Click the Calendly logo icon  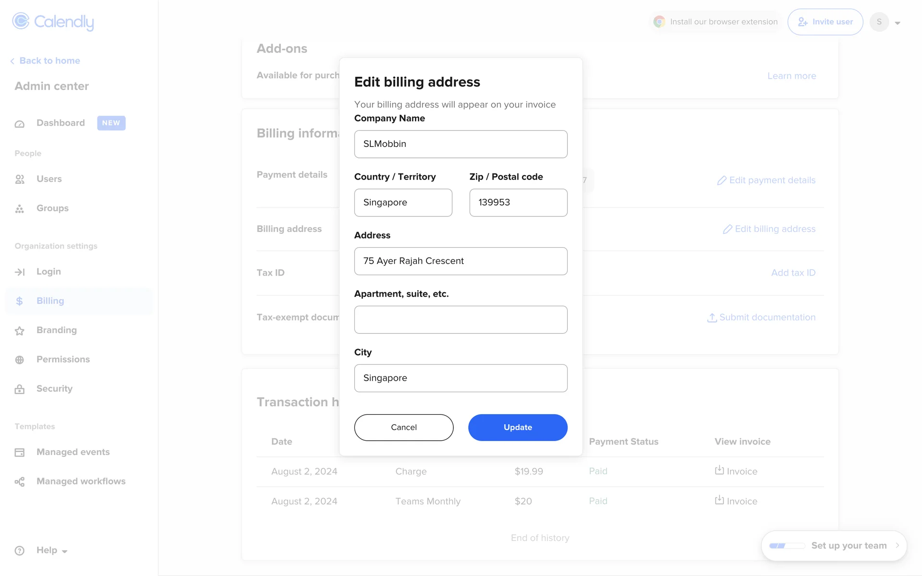pyautogui.click(x=21, y=21)
